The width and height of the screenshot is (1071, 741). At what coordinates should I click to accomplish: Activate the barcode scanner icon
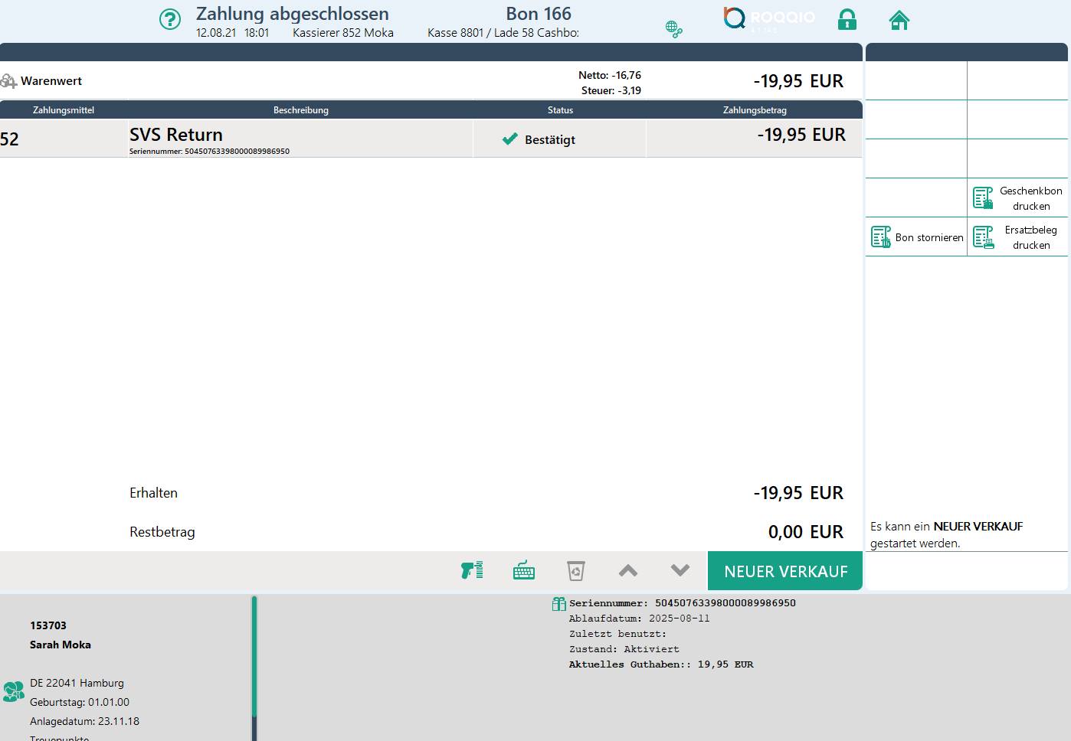point(472,570)
